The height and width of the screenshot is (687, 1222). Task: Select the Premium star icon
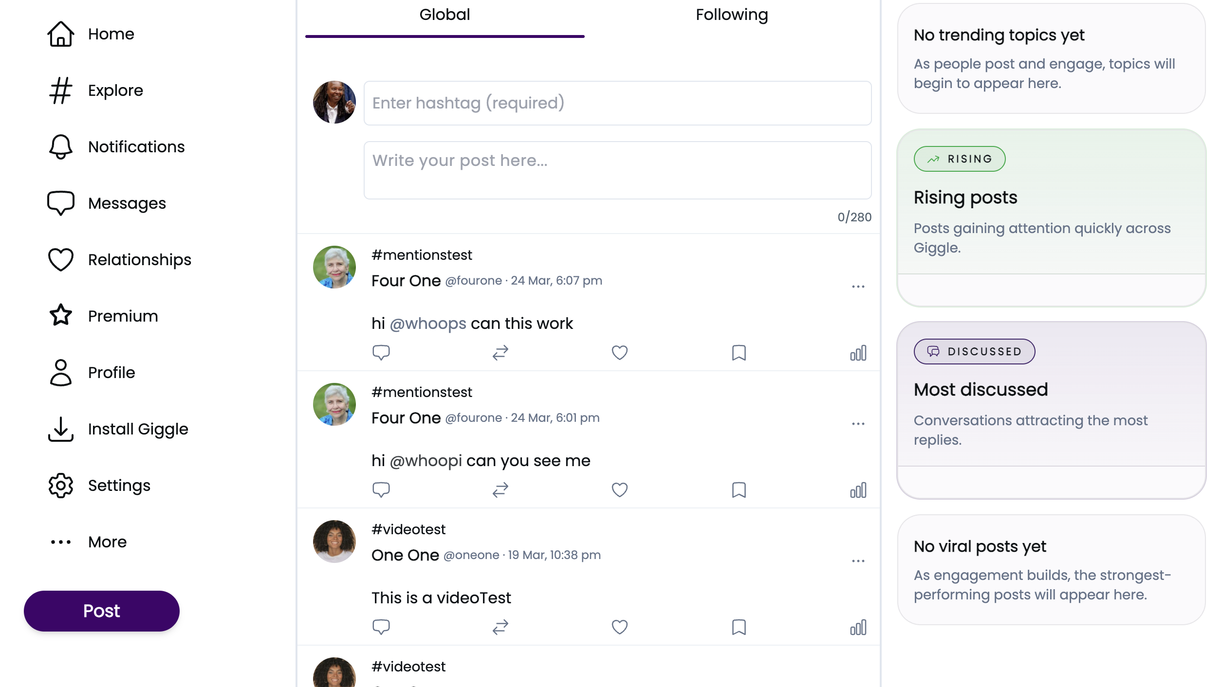click(x=60, y=316)
